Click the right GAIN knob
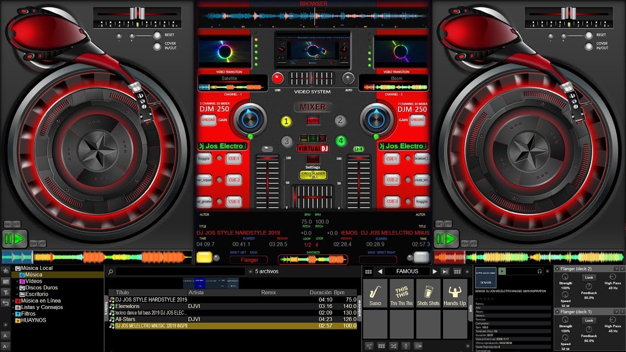This screenshot has height=352, width=626. pos(376,119)
